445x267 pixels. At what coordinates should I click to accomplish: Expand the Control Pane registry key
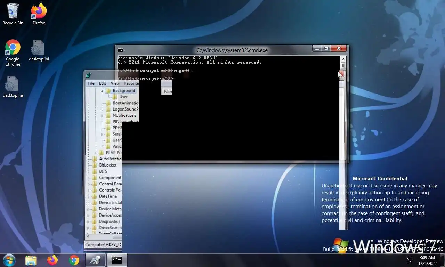[89, 184]
